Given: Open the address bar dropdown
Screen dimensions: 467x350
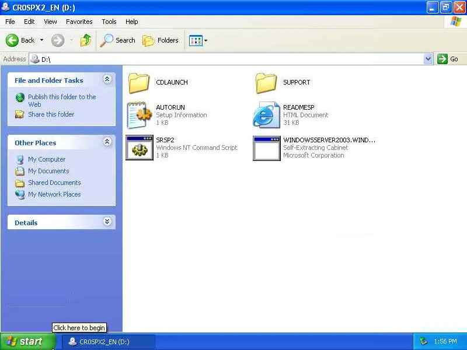Looking at the screenshot, I should [x=428, y=59].
